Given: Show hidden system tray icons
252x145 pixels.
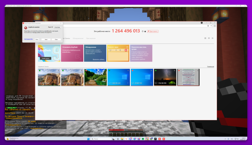Looking at the screenshot, I should point(225,139).
